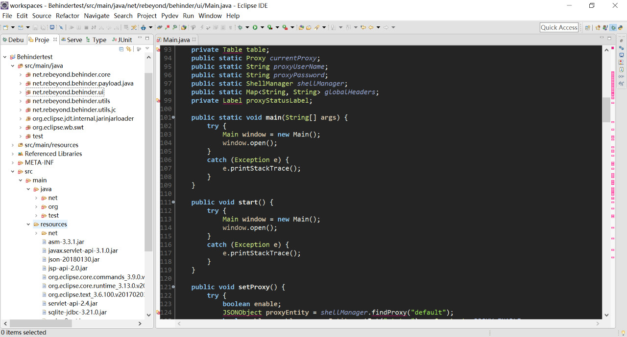This screenshot has width=627, height=337.
Task: Select json-20180130.jar in the tree
Action: pyautogui.click(x=73, y=259)
